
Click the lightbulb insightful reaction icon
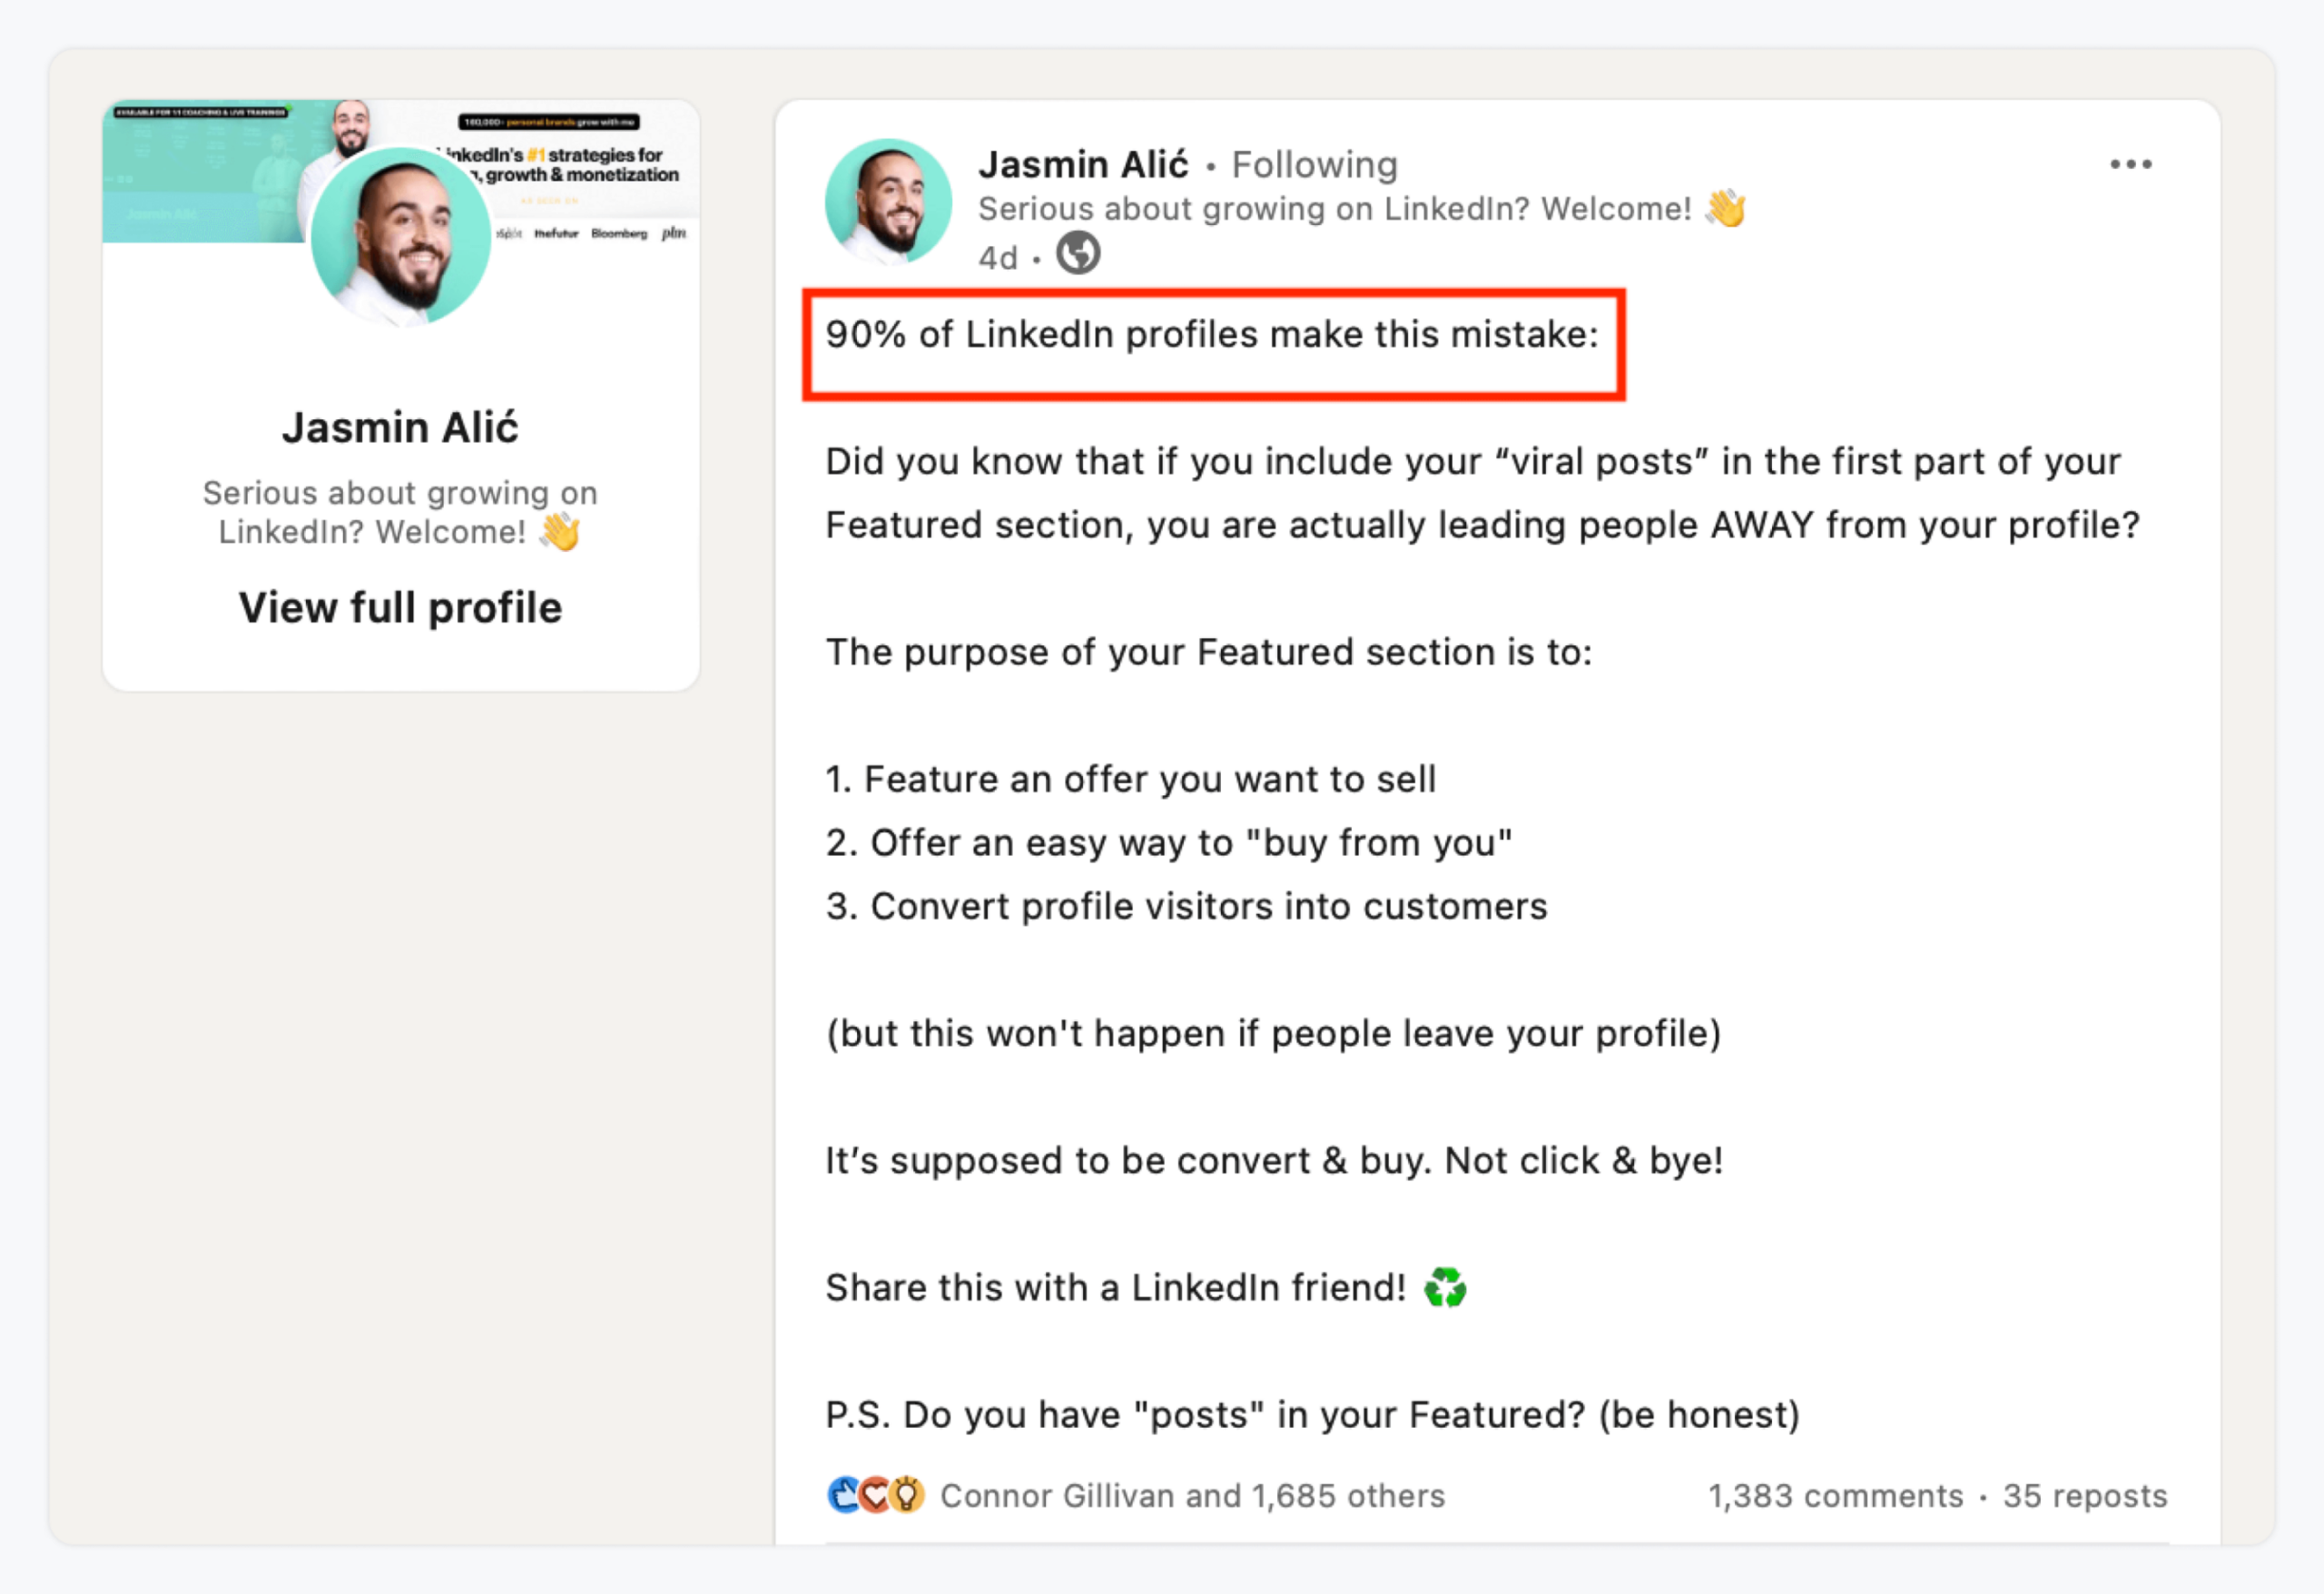coord(907,1495)
